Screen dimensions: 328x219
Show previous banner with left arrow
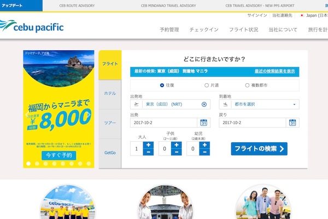click(x=27, y=114)
